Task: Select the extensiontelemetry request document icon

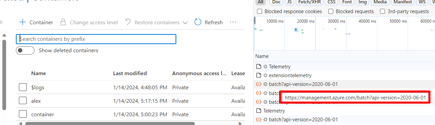Action: 259,75
